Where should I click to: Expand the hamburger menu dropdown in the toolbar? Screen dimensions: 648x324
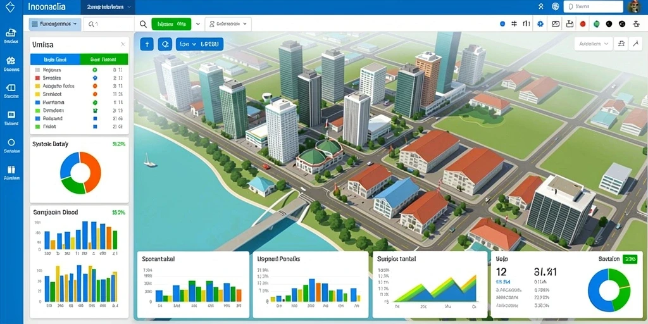pos(54,25)
